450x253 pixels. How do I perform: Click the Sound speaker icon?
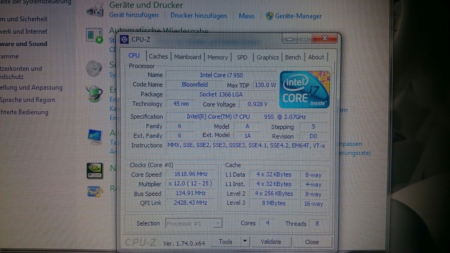click(x=94, y=68)
